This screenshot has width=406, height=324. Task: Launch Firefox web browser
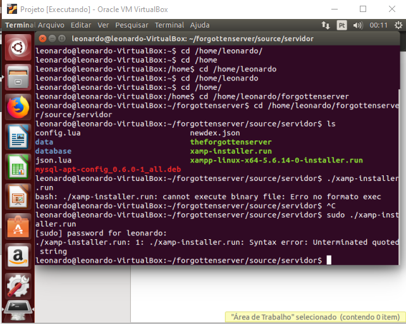18,107
